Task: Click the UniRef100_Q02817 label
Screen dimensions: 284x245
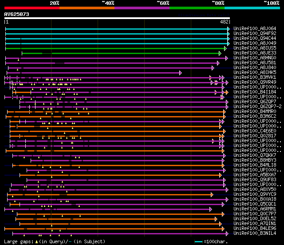Action: click(255, 136)
